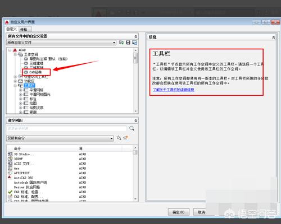The width and height of the screenshot is (281, 224).
Task: Select the 3D Studio command icon
Action: 10,154
